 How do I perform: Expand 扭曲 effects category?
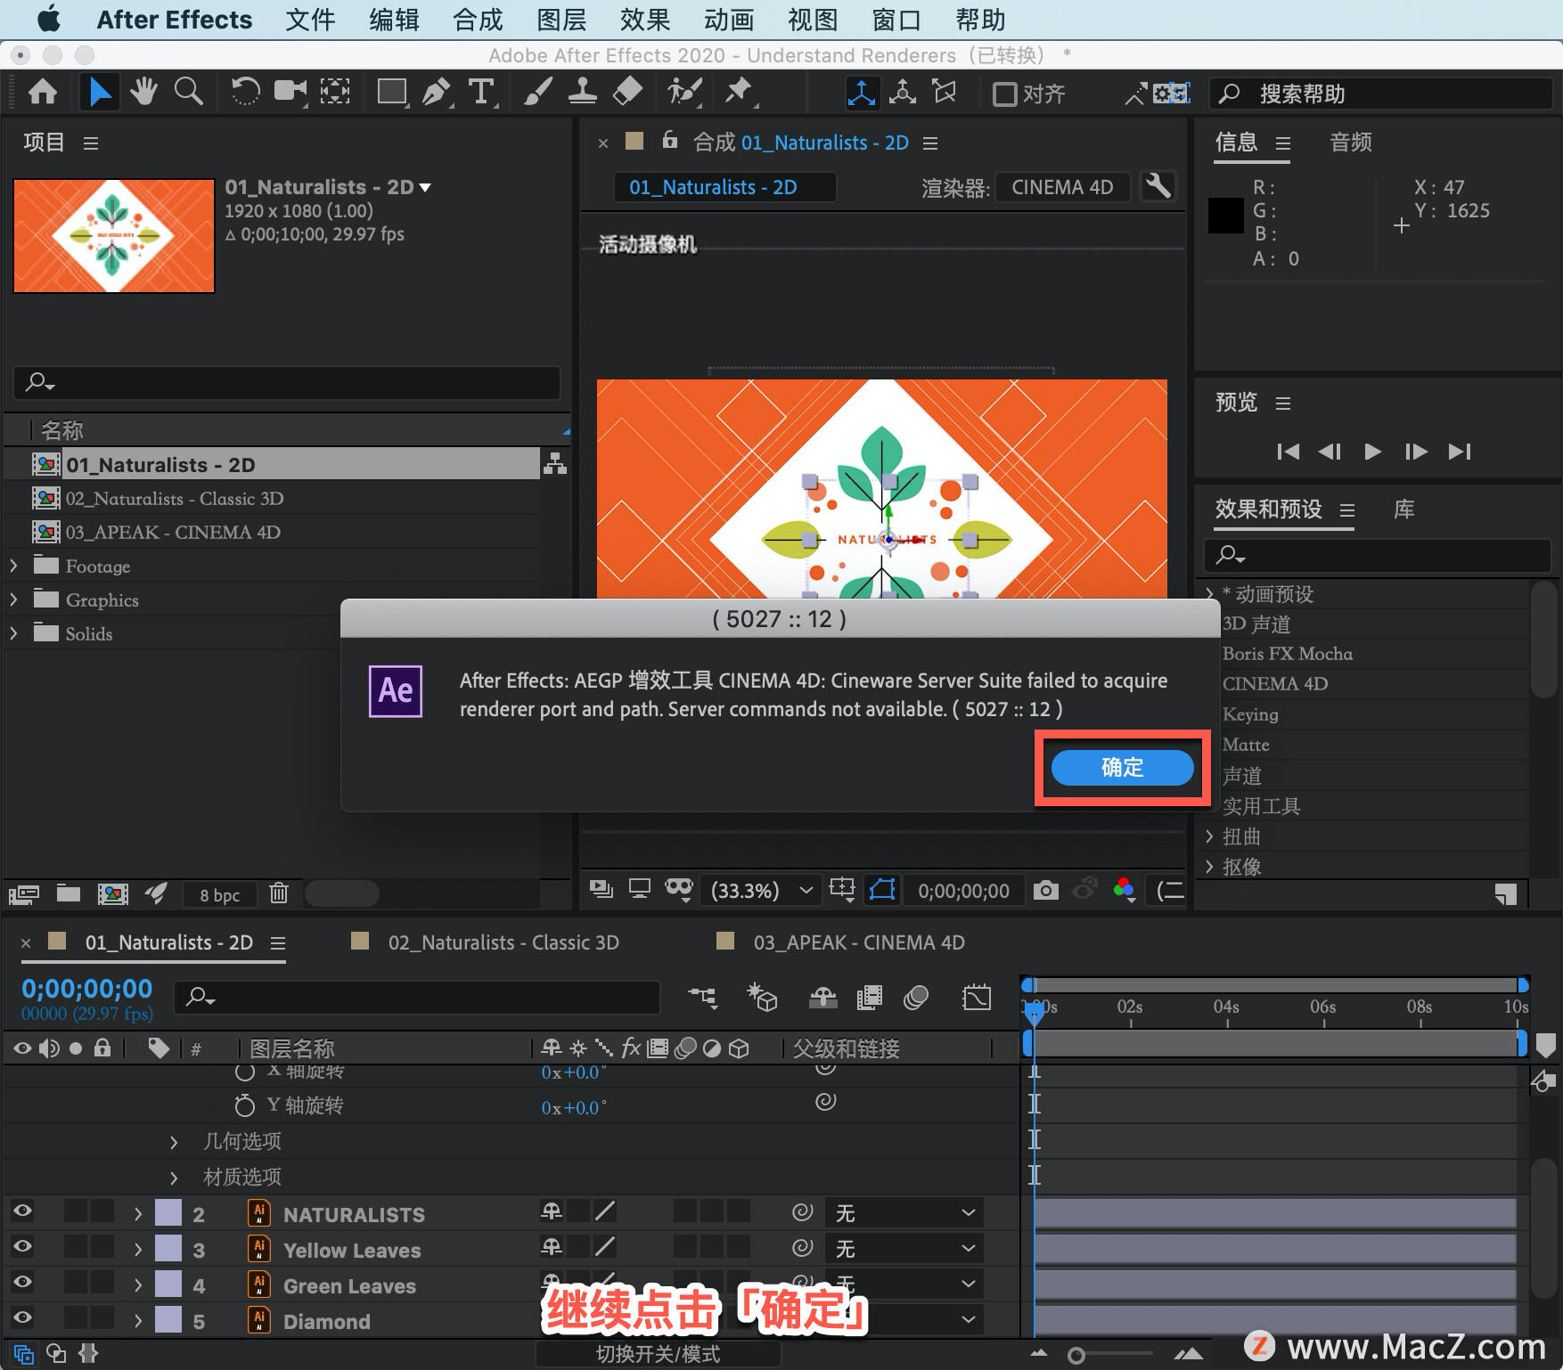tap(1209, 836)
